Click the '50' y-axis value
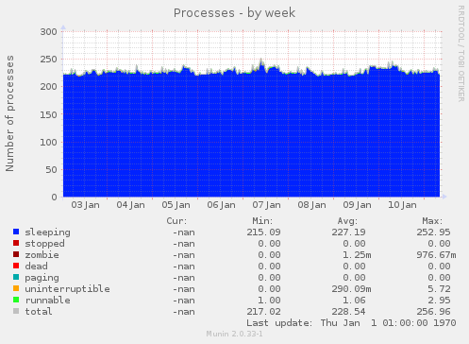 coord(52,170)
